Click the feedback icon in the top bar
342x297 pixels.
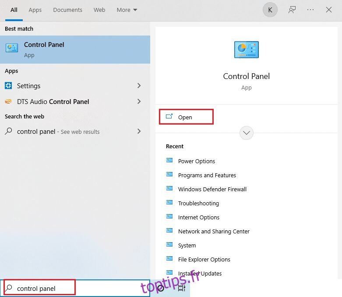pos(292,10)
